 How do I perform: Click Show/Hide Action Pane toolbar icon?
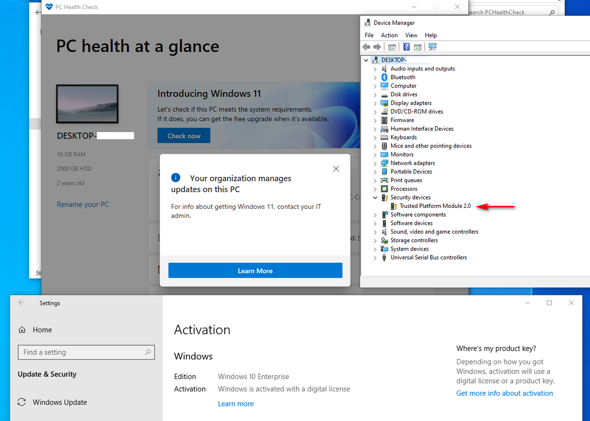tap(417, 47)
